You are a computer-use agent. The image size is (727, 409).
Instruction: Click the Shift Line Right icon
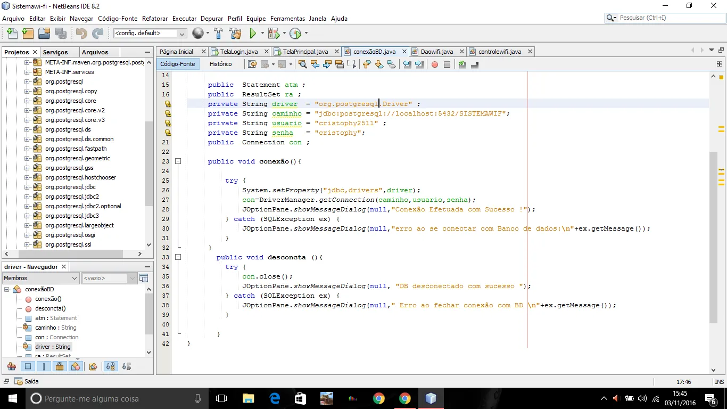click(x=419, y=64)
